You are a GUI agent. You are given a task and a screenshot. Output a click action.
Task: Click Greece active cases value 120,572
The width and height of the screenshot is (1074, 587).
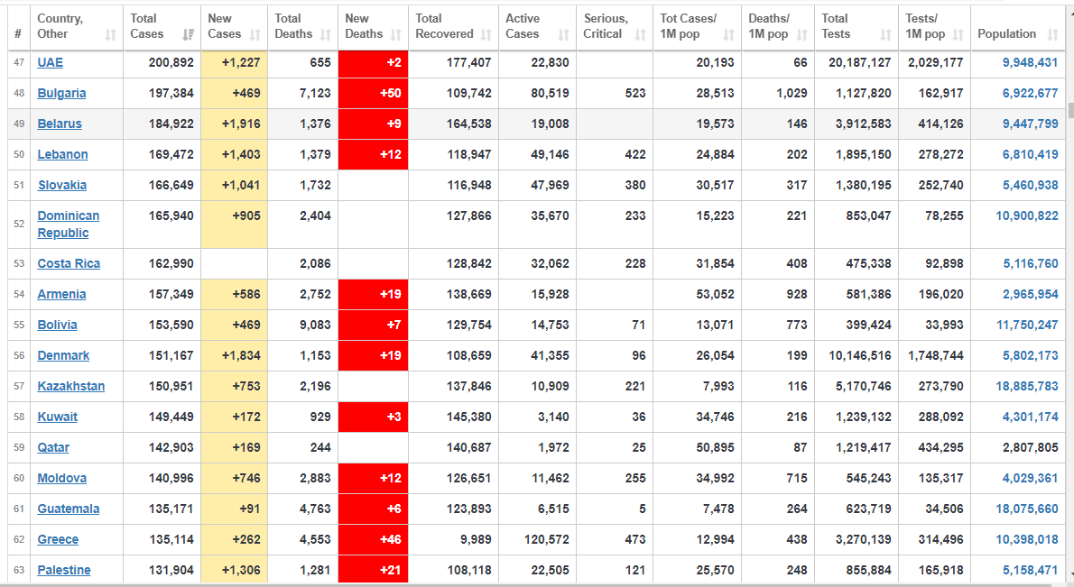click(x=547, y=540)
